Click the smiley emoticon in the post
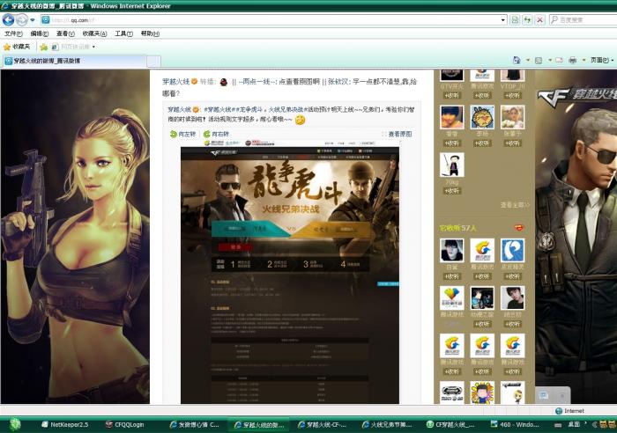This screenshot has width=617, height=433. click(300, 120)
